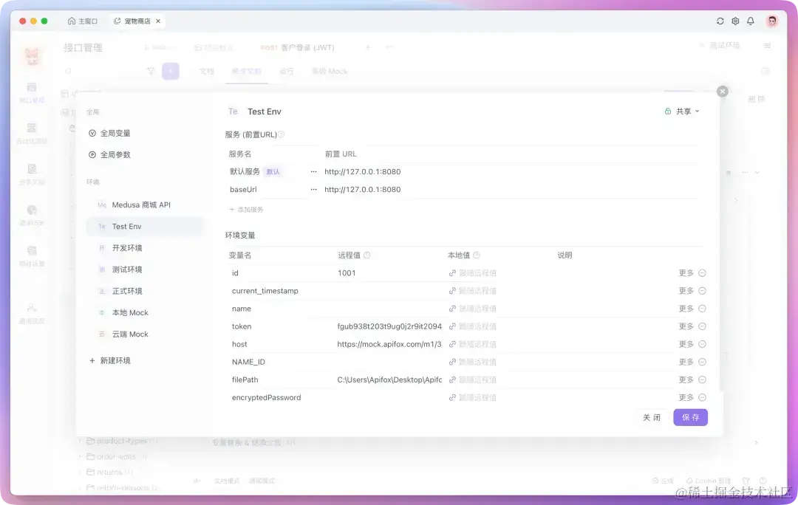Viewport: 798px width, 505px height.
Task: Click the minus icon for name variable
Action: click(x=702, y=309)
